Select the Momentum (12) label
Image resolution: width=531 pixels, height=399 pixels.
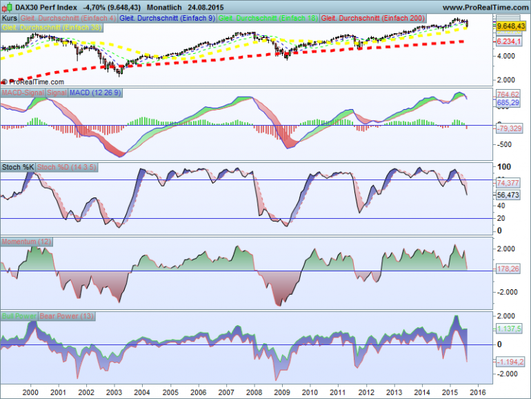point(26,242)
